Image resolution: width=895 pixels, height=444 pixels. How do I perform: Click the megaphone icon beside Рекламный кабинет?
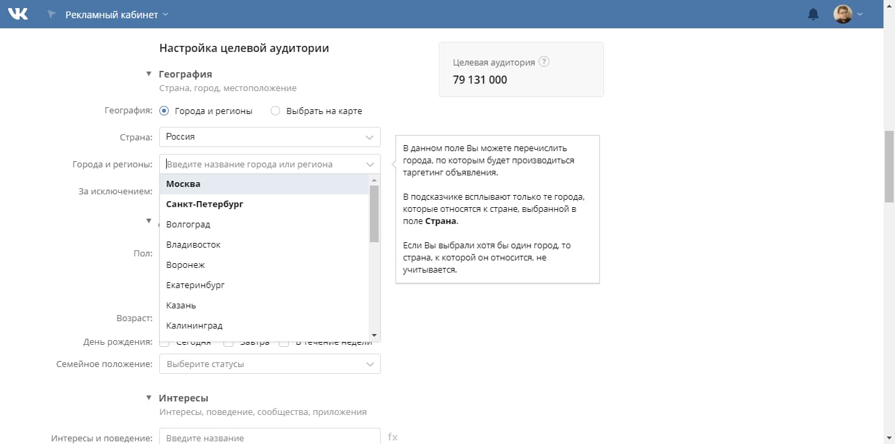point(52,14)
